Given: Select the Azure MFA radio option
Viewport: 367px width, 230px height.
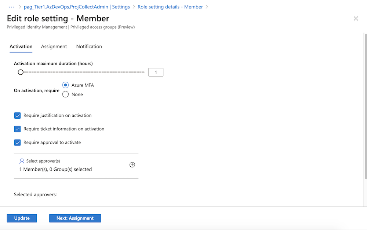Looking at the screenshot, I should pos(66,85).
